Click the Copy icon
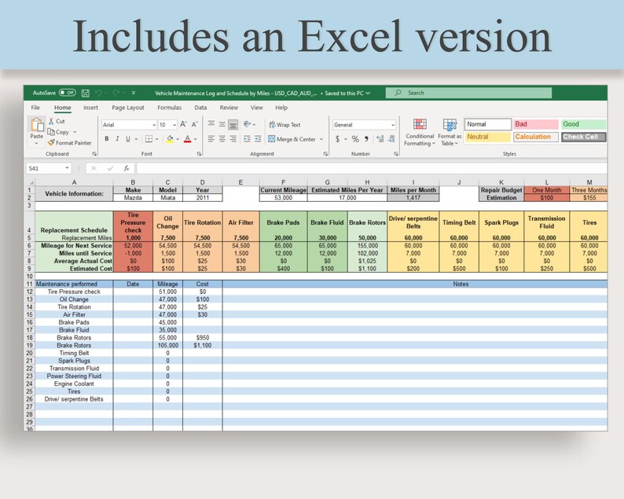The image size is (624, 499). click(51, 132)
